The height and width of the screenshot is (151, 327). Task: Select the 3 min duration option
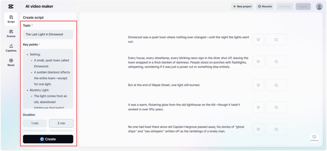pyautogui.click(x=61, y=123)
